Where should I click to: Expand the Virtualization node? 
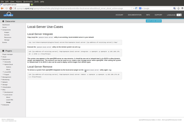[x=1, y=87]
